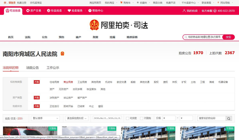Click the red 搜索 button
Image resolution: width=239 pixels, height=140 pixels.
(228, 37)
